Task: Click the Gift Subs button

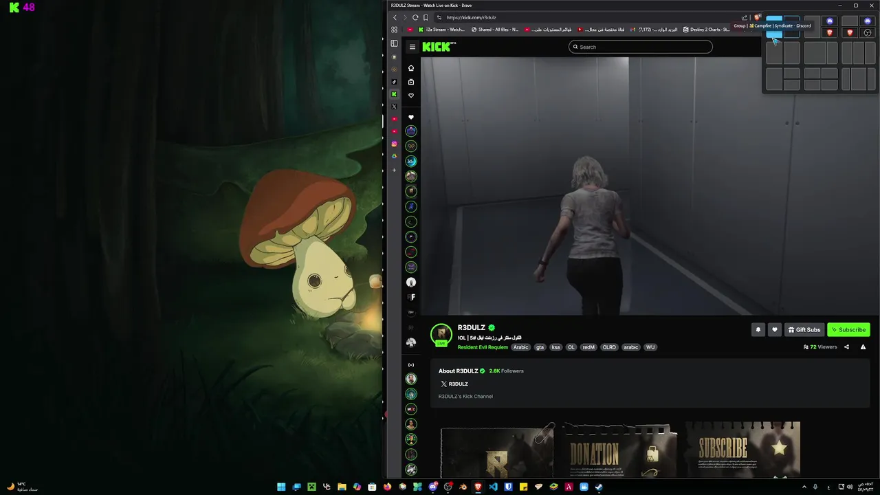Action: [x=804, y=329]
